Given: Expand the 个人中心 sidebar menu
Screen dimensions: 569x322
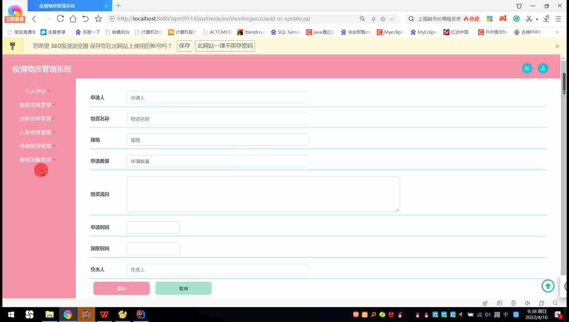Looking at the screenshot, I should pyautogui.click(x=36, y=91).
